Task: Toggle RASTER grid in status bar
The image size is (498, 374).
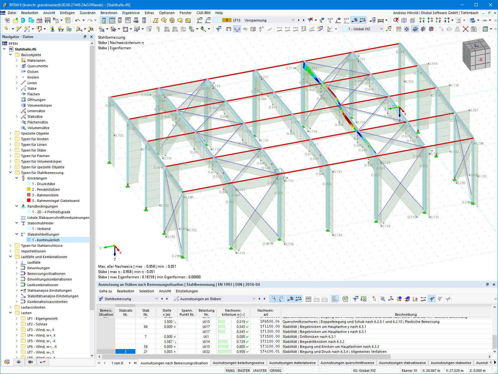Action: pyautogui.click(x=244, y=371)
